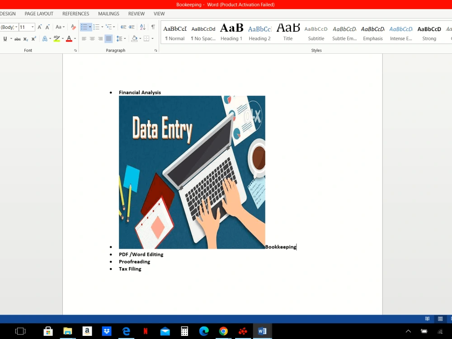Switch to Print Layout view in status bar
452x339 pixels.
pos(440,319)
